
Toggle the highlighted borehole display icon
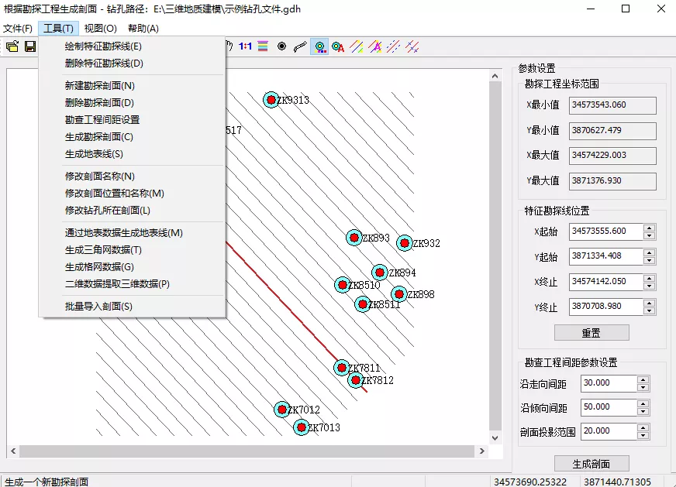[x=319, y=46]
